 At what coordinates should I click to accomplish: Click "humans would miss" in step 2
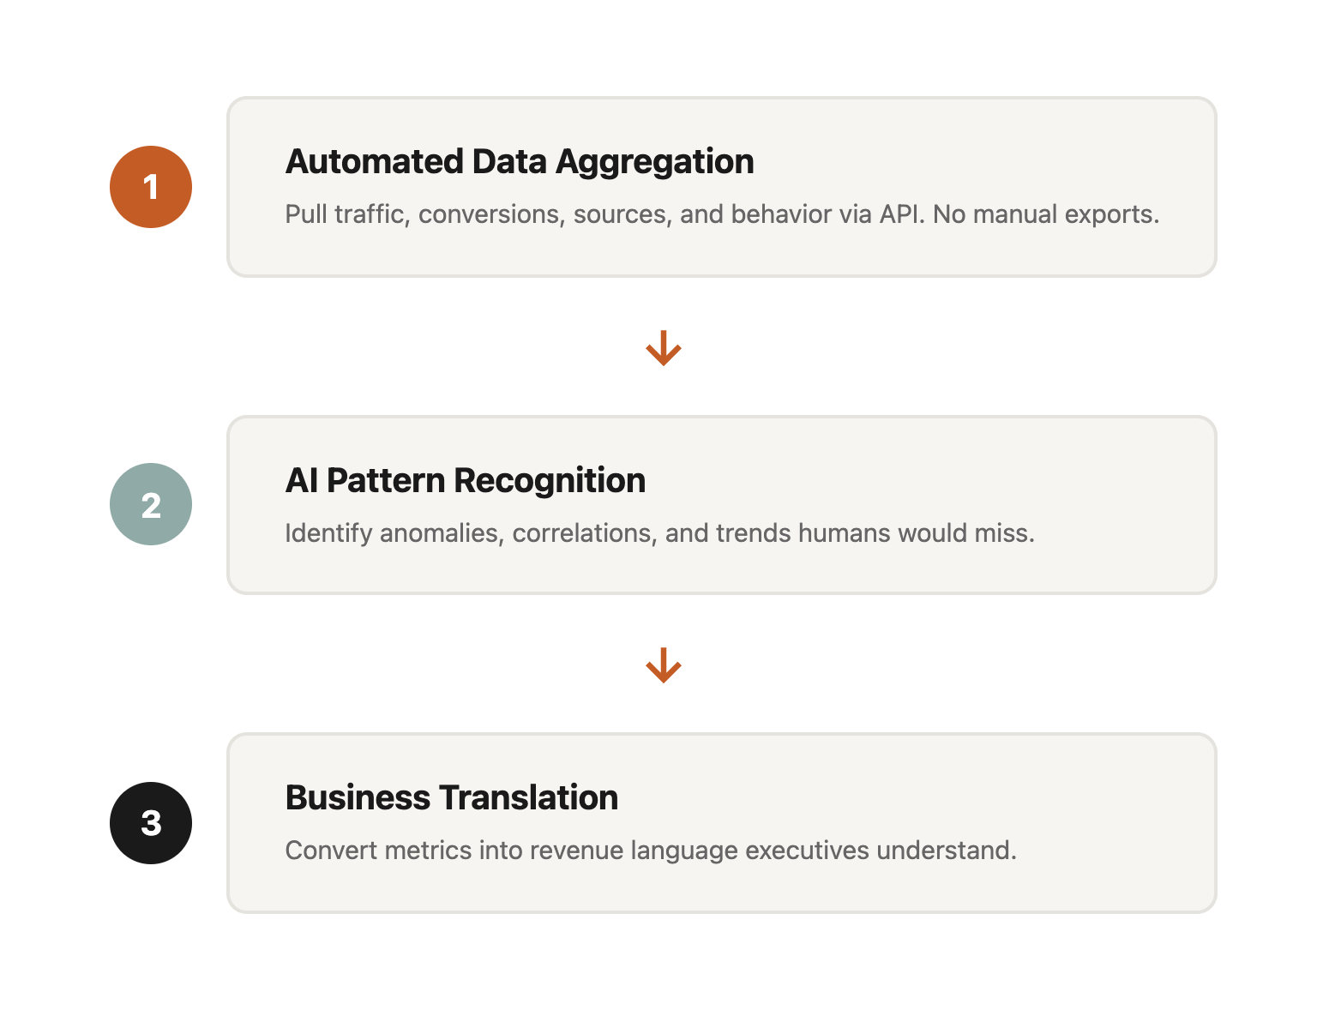[916, 533]
